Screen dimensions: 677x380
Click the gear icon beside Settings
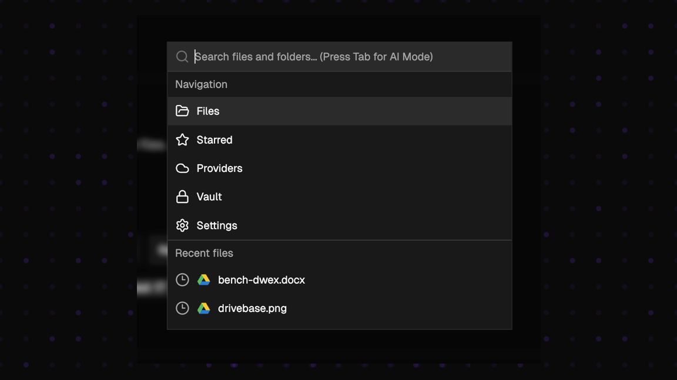point(182,225)
